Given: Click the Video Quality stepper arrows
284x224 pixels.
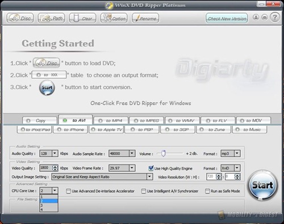Looking at the screenshot, I should click(55, 168).
